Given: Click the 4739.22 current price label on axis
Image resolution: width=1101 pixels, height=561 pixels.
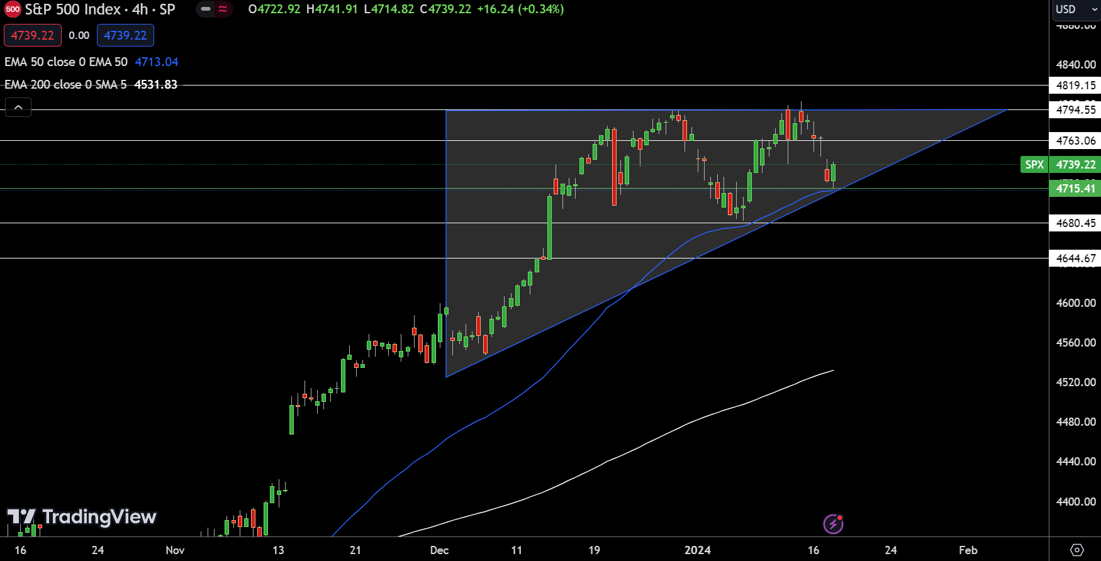Looking at the screenshot, I should (x=1075, y=164).
